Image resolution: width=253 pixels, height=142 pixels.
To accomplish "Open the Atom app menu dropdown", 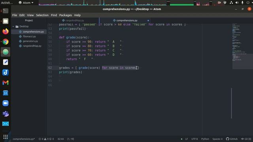I will tap(26, 3).
